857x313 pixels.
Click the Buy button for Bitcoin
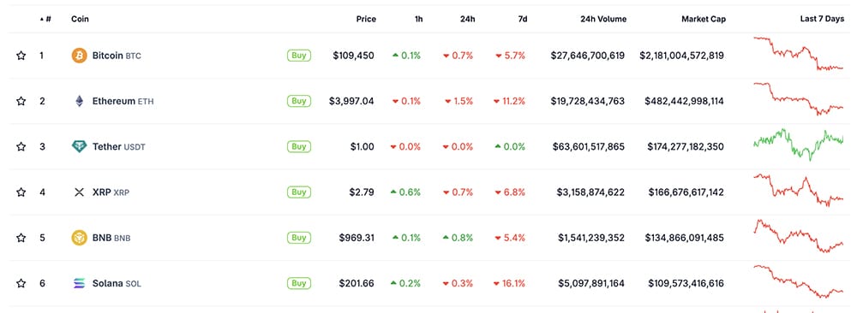(299, 56)
